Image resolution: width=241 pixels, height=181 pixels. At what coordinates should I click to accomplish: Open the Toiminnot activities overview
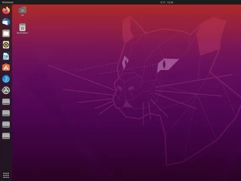(x=8, y=2)
